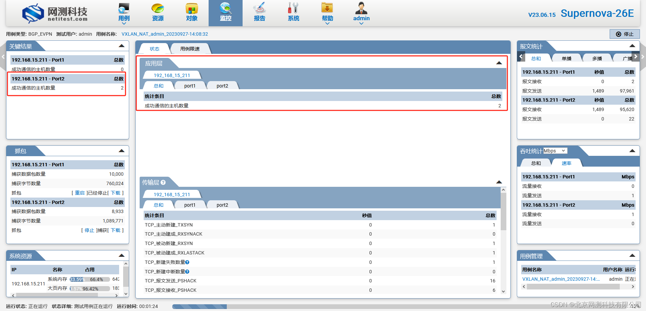Click the TCP_主动新建_TXSYN row

click(320, 225)
